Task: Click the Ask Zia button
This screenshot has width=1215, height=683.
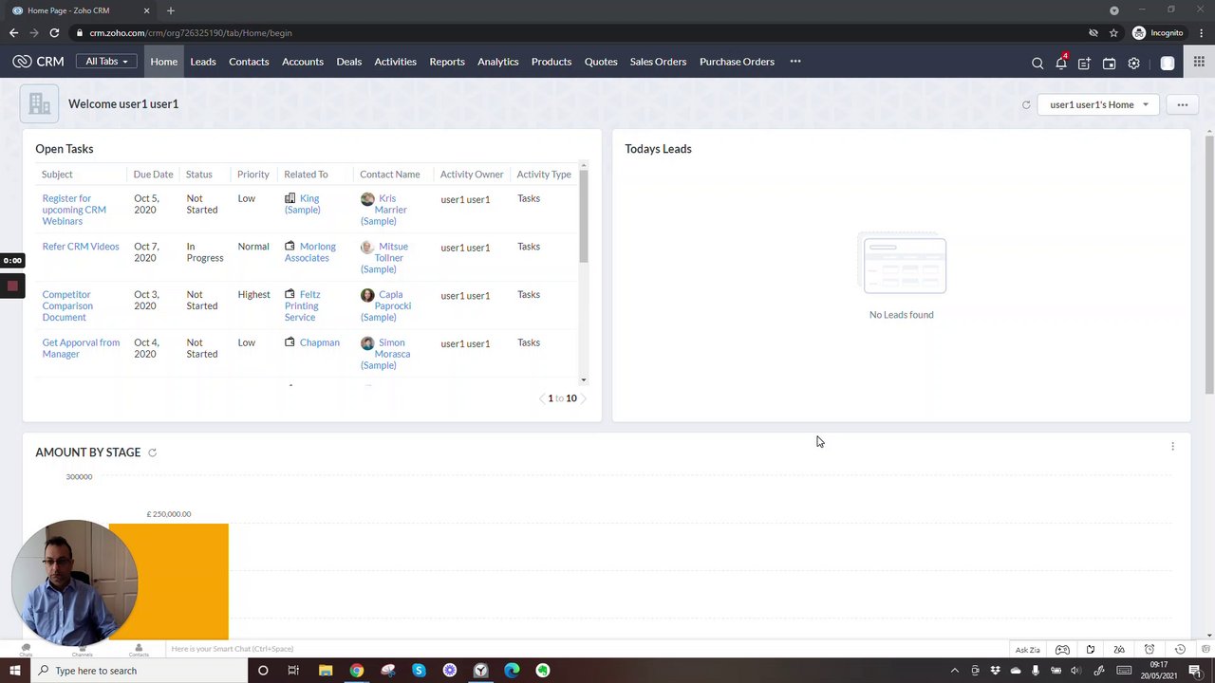Action: point(1028,650)
